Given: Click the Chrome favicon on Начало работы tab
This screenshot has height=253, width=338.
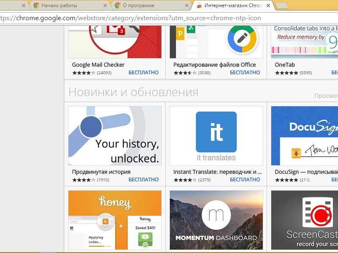Looking at the screenshot, I should tap(36, 5).
